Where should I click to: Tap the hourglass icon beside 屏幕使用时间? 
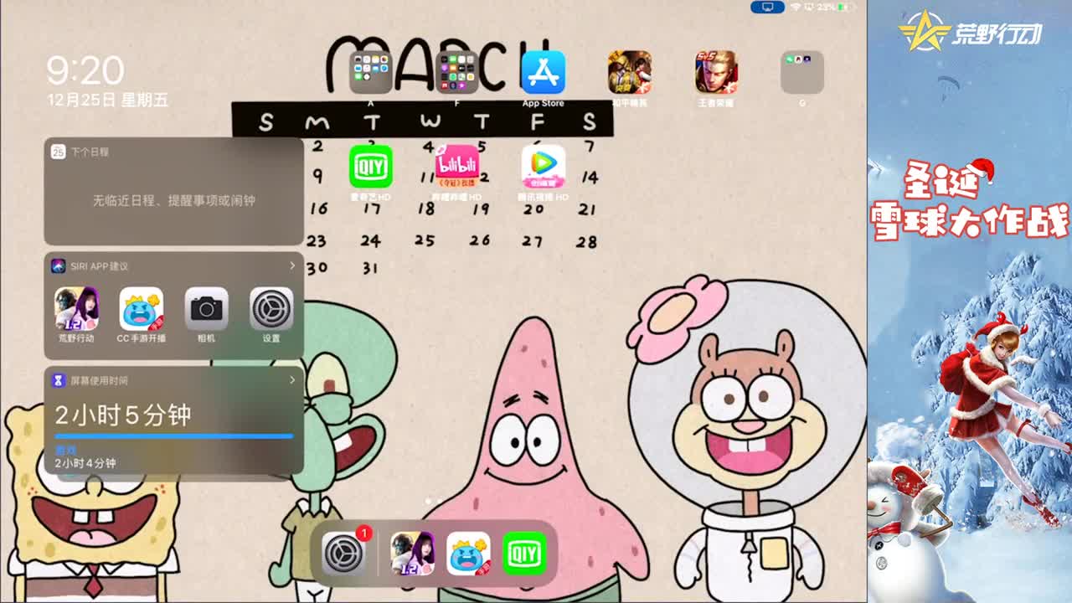[x=58, y=380]
